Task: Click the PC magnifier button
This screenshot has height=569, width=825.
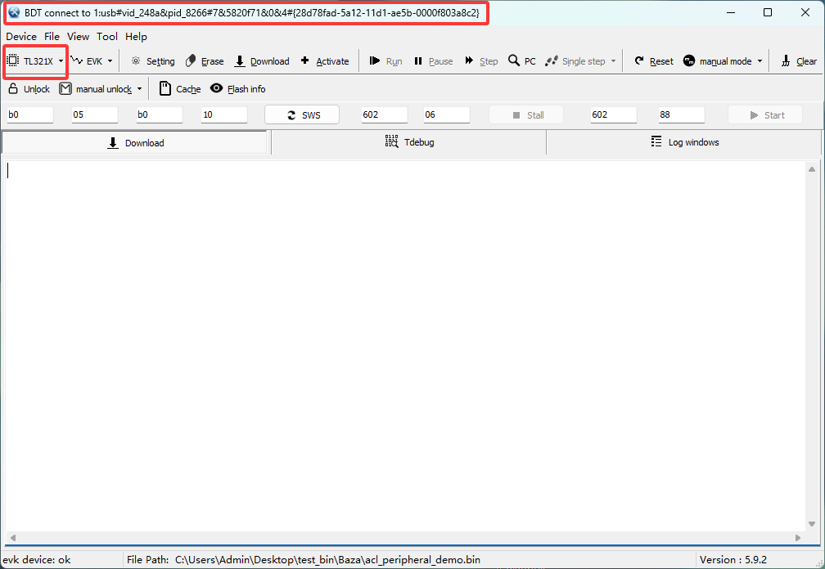Action: coord(522,61)
